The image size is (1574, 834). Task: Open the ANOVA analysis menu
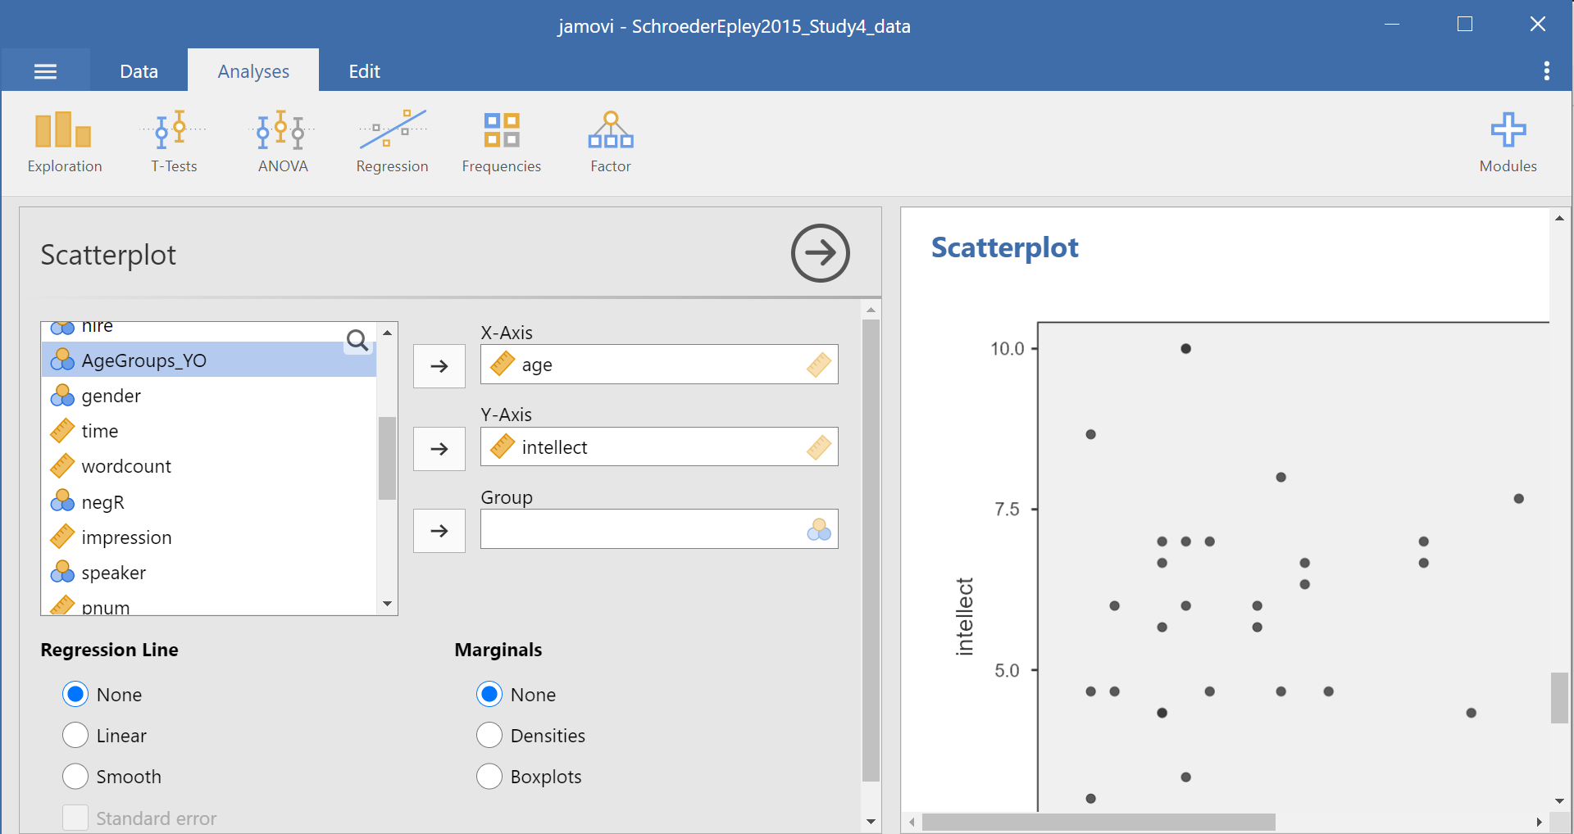[x=282, y=143]
